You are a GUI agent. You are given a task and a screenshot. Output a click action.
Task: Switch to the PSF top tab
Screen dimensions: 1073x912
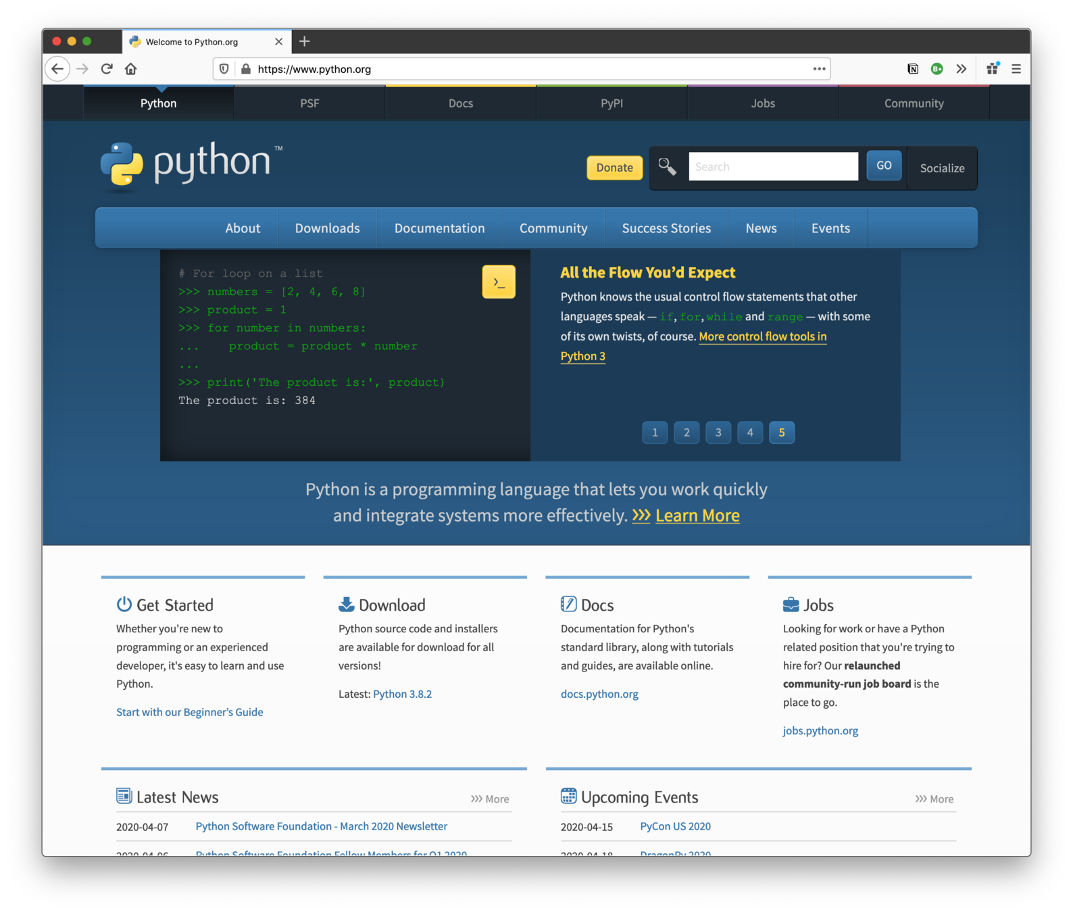click(309, 103)
